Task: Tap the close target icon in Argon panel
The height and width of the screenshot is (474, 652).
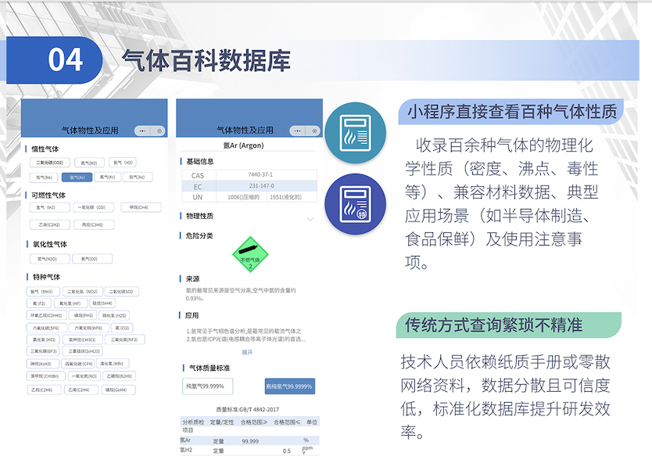Action: pyautogui.click(x=314, y=131)
